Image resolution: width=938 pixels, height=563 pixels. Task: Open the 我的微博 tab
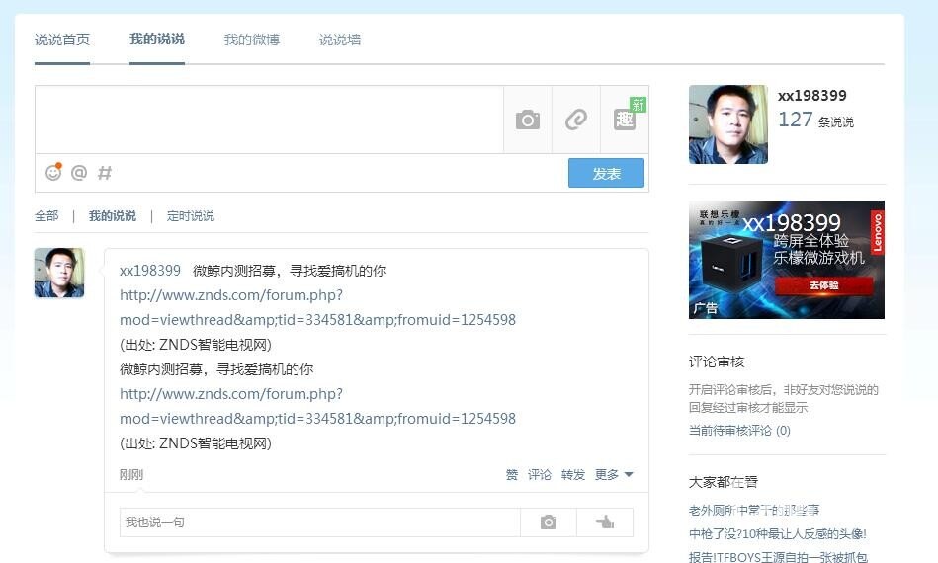tap(252, 40)
